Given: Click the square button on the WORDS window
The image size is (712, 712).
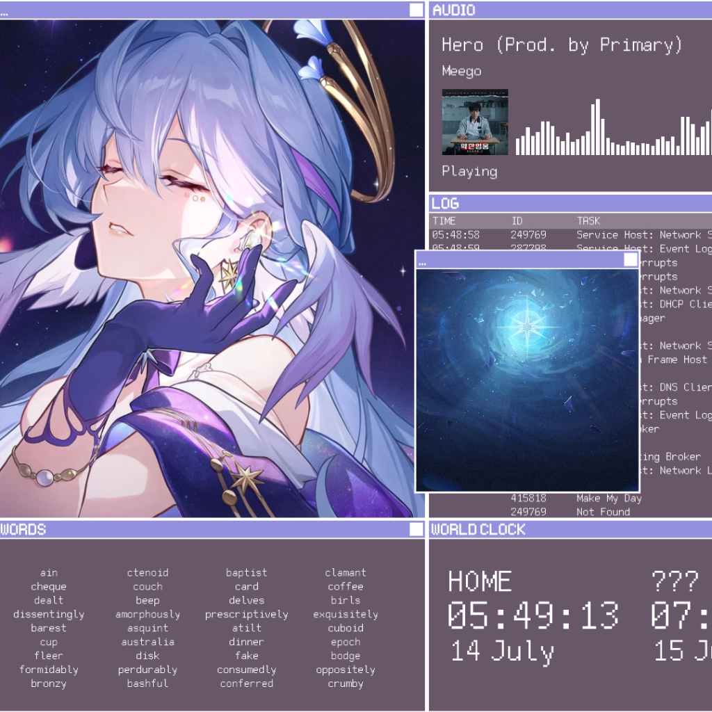Looking at the screenshot, I should click(416, 529).
